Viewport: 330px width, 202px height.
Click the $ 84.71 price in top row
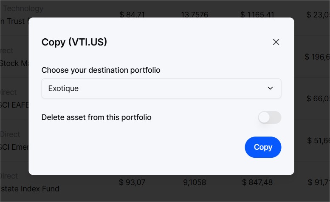click(132, 14)
